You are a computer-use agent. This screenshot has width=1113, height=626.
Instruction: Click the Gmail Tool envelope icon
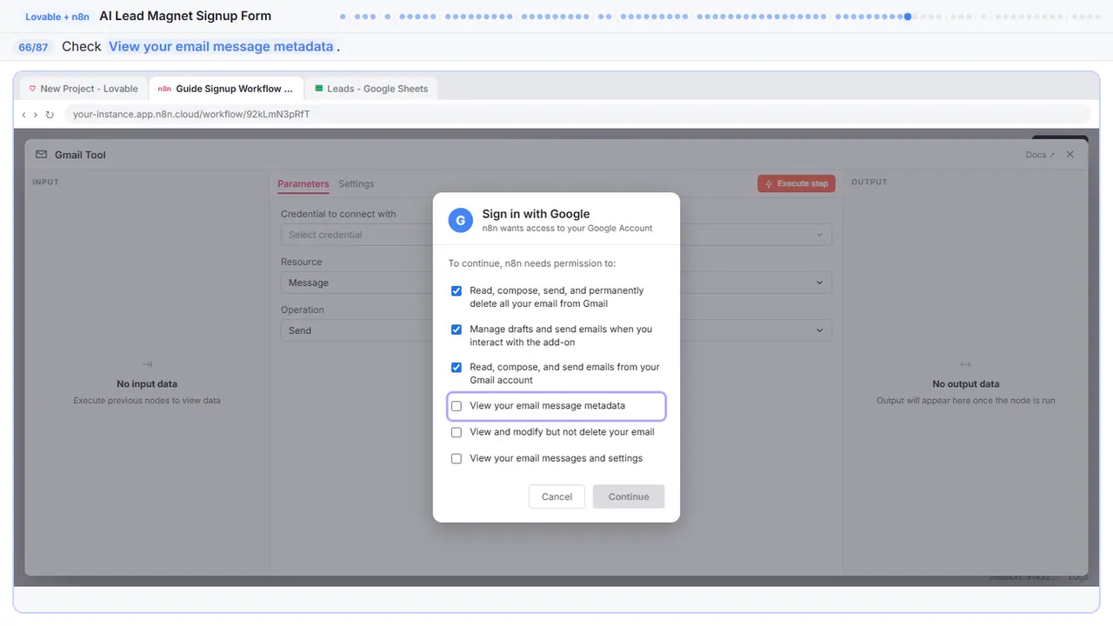[41, 155]
